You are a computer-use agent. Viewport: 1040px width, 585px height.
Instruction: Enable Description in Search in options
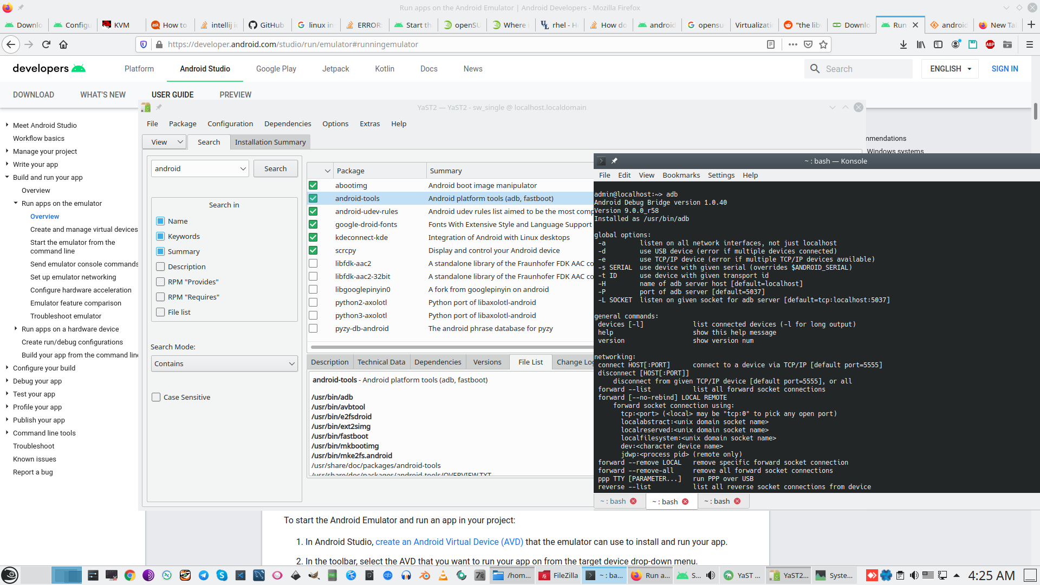(160, 266)
